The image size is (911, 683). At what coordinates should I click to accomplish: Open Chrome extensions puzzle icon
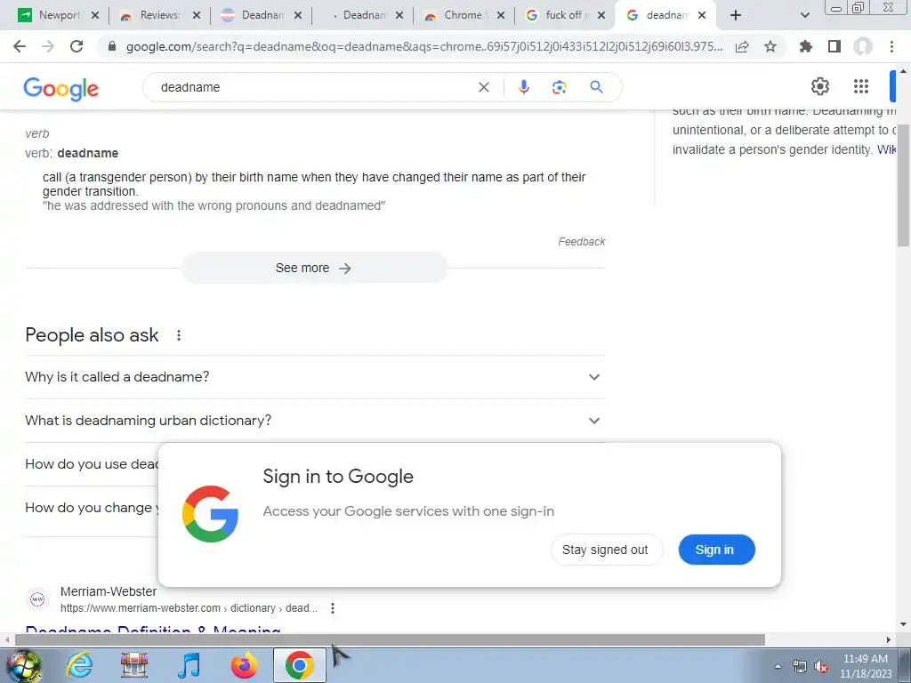805,46
